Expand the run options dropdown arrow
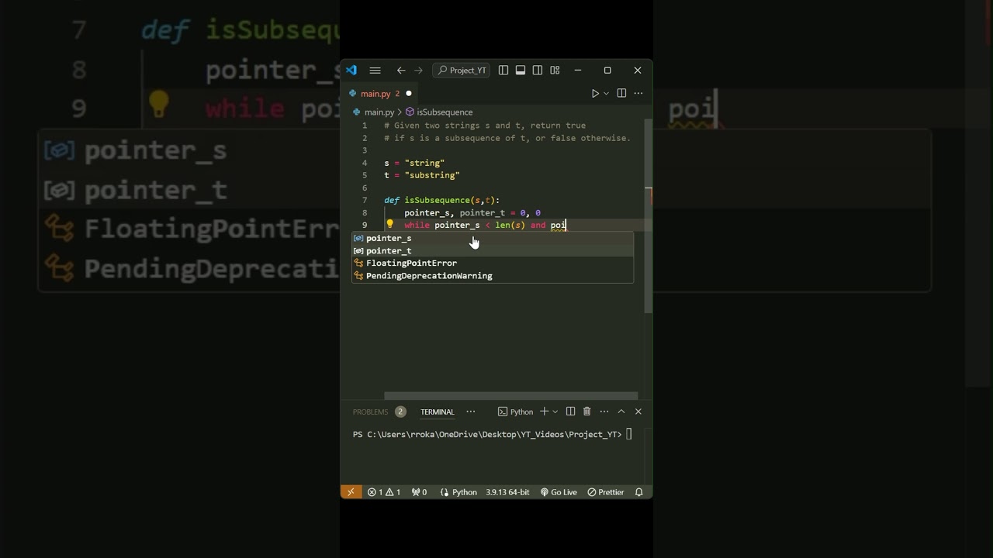The width and height of the screenshot is (993, 558). tap(606, 94)
